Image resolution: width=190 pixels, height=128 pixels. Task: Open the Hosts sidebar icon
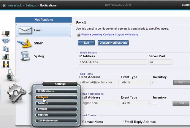click(x=6, y=57)
